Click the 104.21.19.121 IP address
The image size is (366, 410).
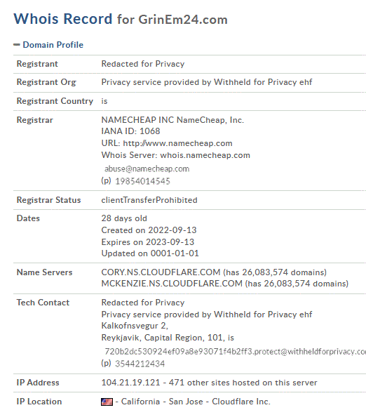point(130,383)
